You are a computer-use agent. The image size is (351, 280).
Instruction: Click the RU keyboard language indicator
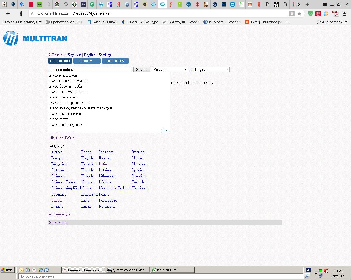click(308, 270)
